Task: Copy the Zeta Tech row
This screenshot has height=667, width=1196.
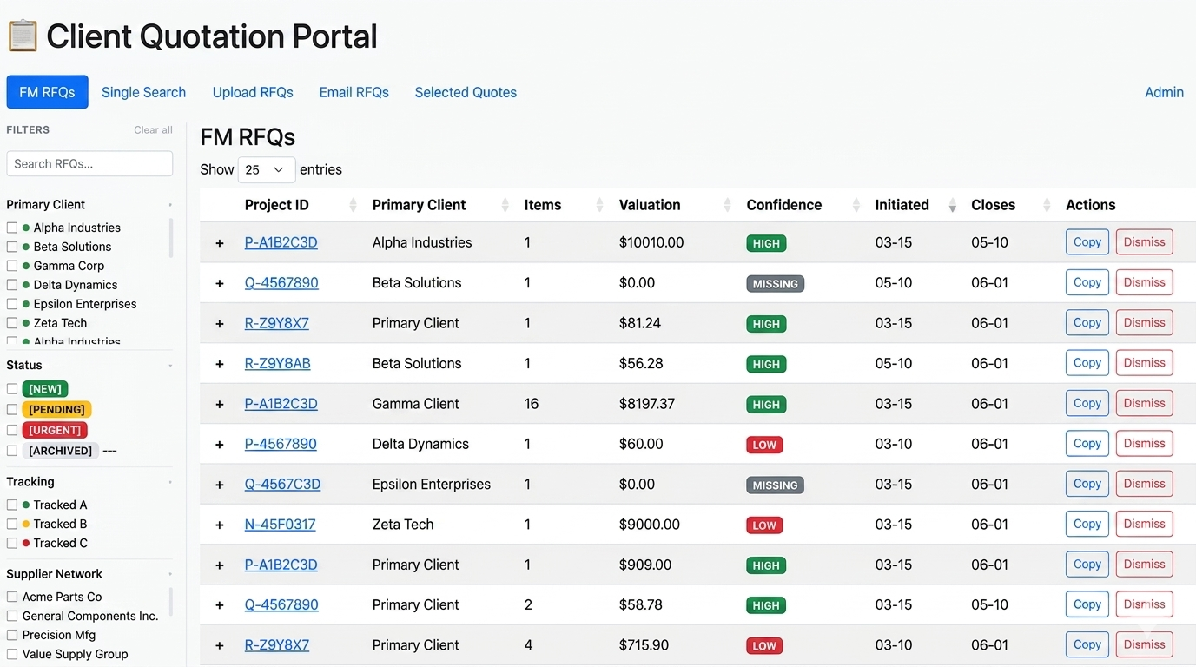Action: [1087, 524]
